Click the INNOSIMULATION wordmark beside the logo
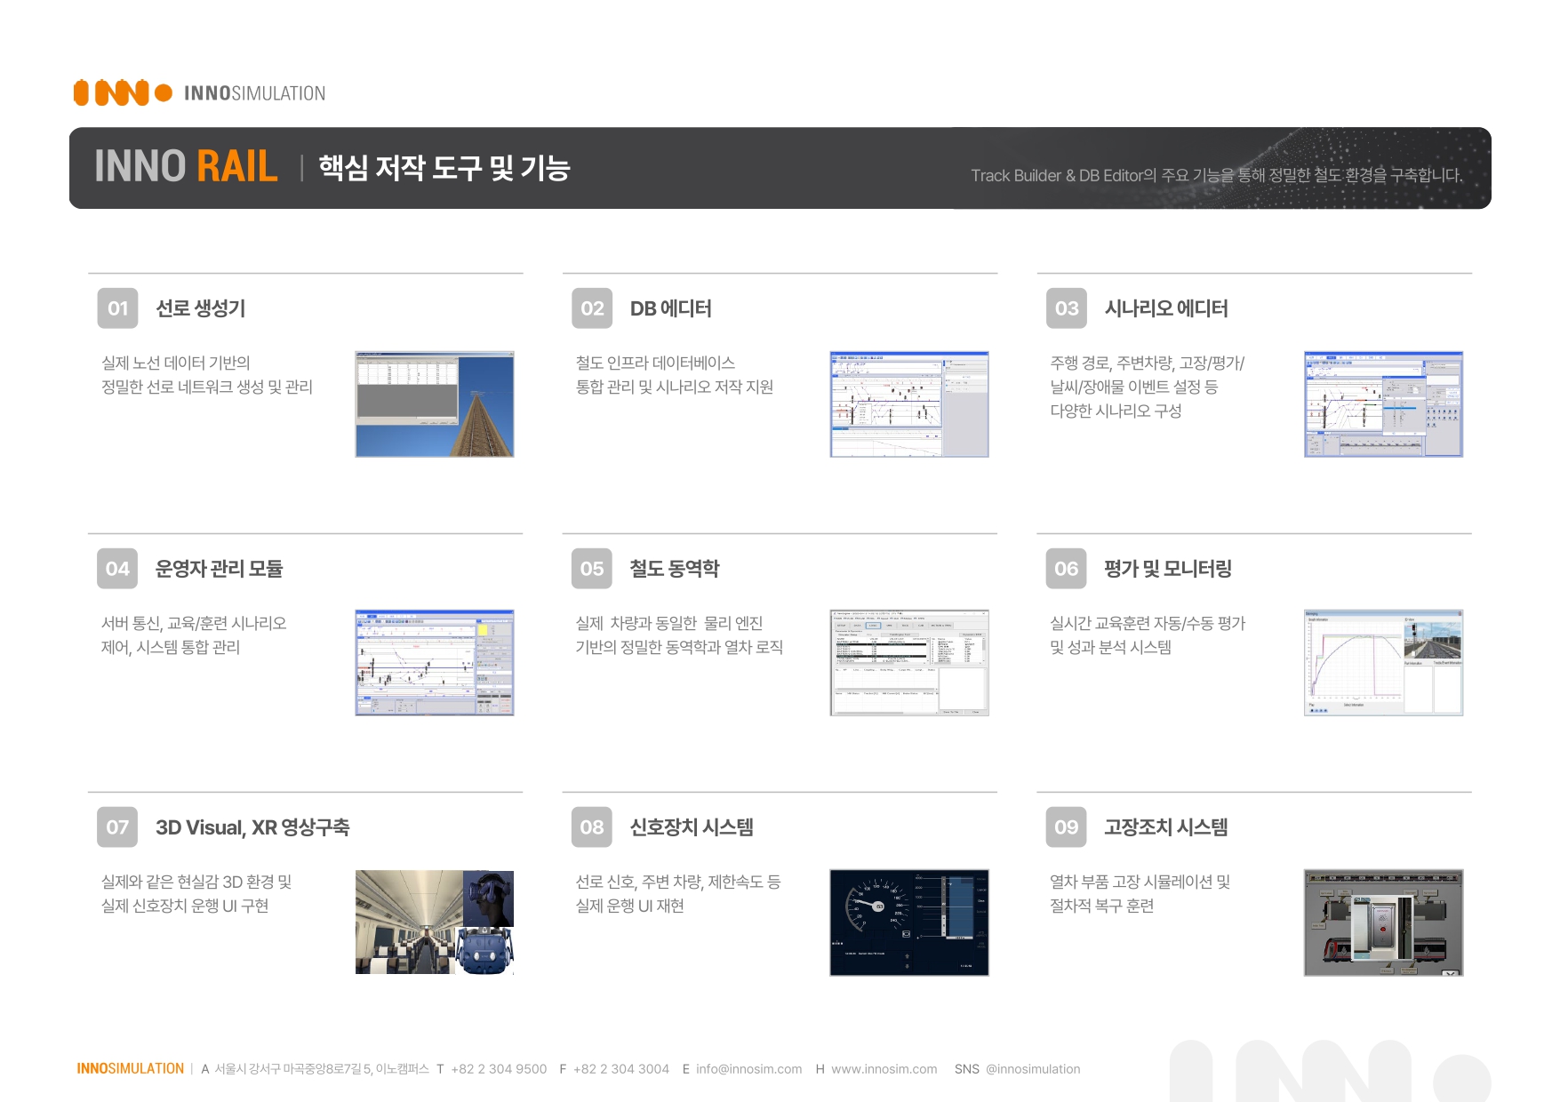The height and width of the screenshot is (1102, 1560). click(x=254, y=93)
